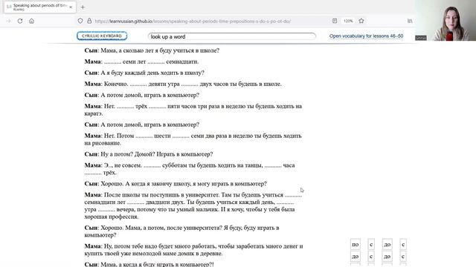This screenshot has width=476, height=267.
Task: Go to browser home page
Action: tap(31, 21)
